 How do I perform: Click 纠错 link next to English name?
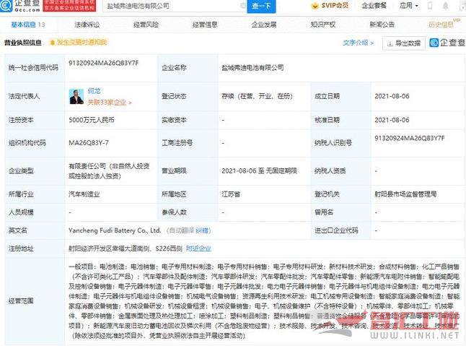(x=203, y=230)
